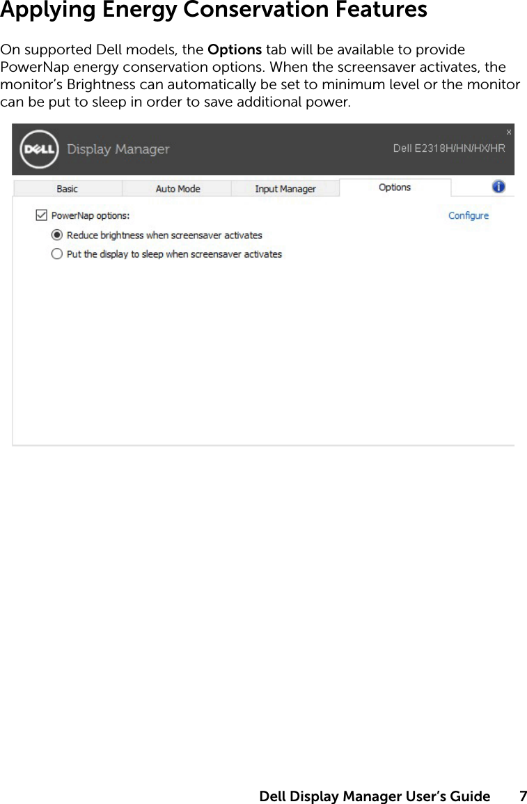Open the Auto Mode tab
Screen dimensions: 527x804
(x=178, y=189)
